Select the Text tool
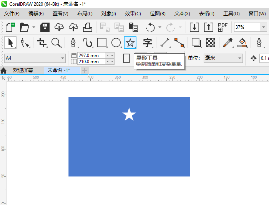 [x=148, y=42]
